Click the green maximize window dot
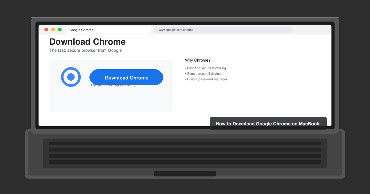Screen dimensions: 370x194 point(60,30)
